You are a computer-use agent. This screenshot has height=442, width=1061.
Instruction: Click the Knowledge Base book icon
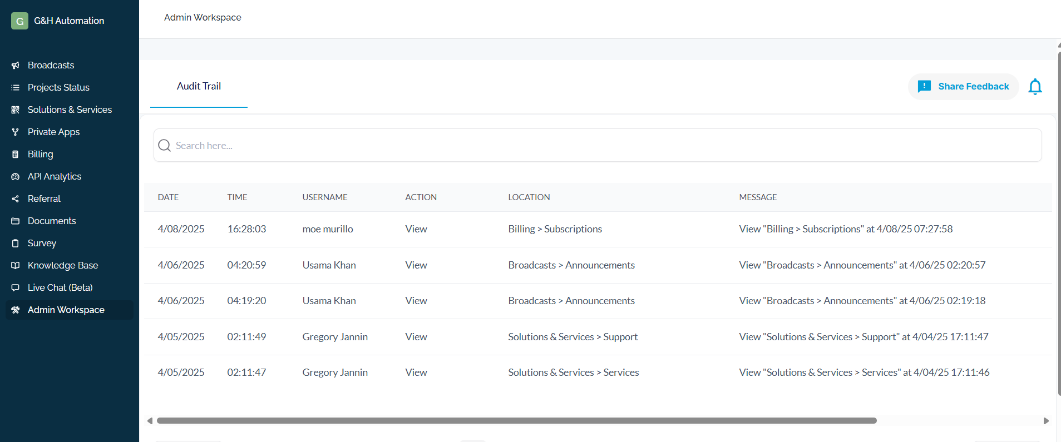[16, 266]
